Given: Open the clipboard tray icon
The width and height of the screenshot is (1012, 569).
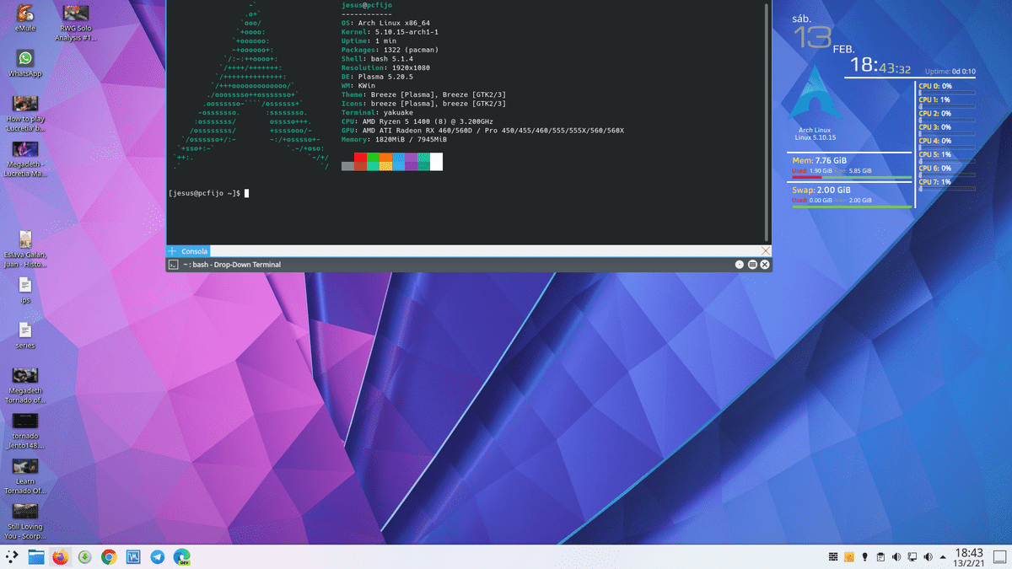Looking at the screenshot, I should [x=880, y=556].
